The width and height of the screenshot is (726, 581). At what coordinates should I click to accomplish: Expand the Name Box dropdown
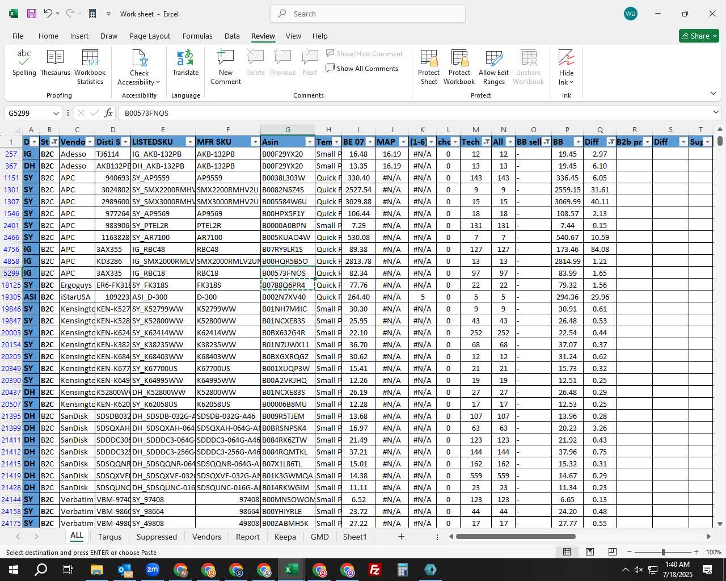click(x=56, y=113)
